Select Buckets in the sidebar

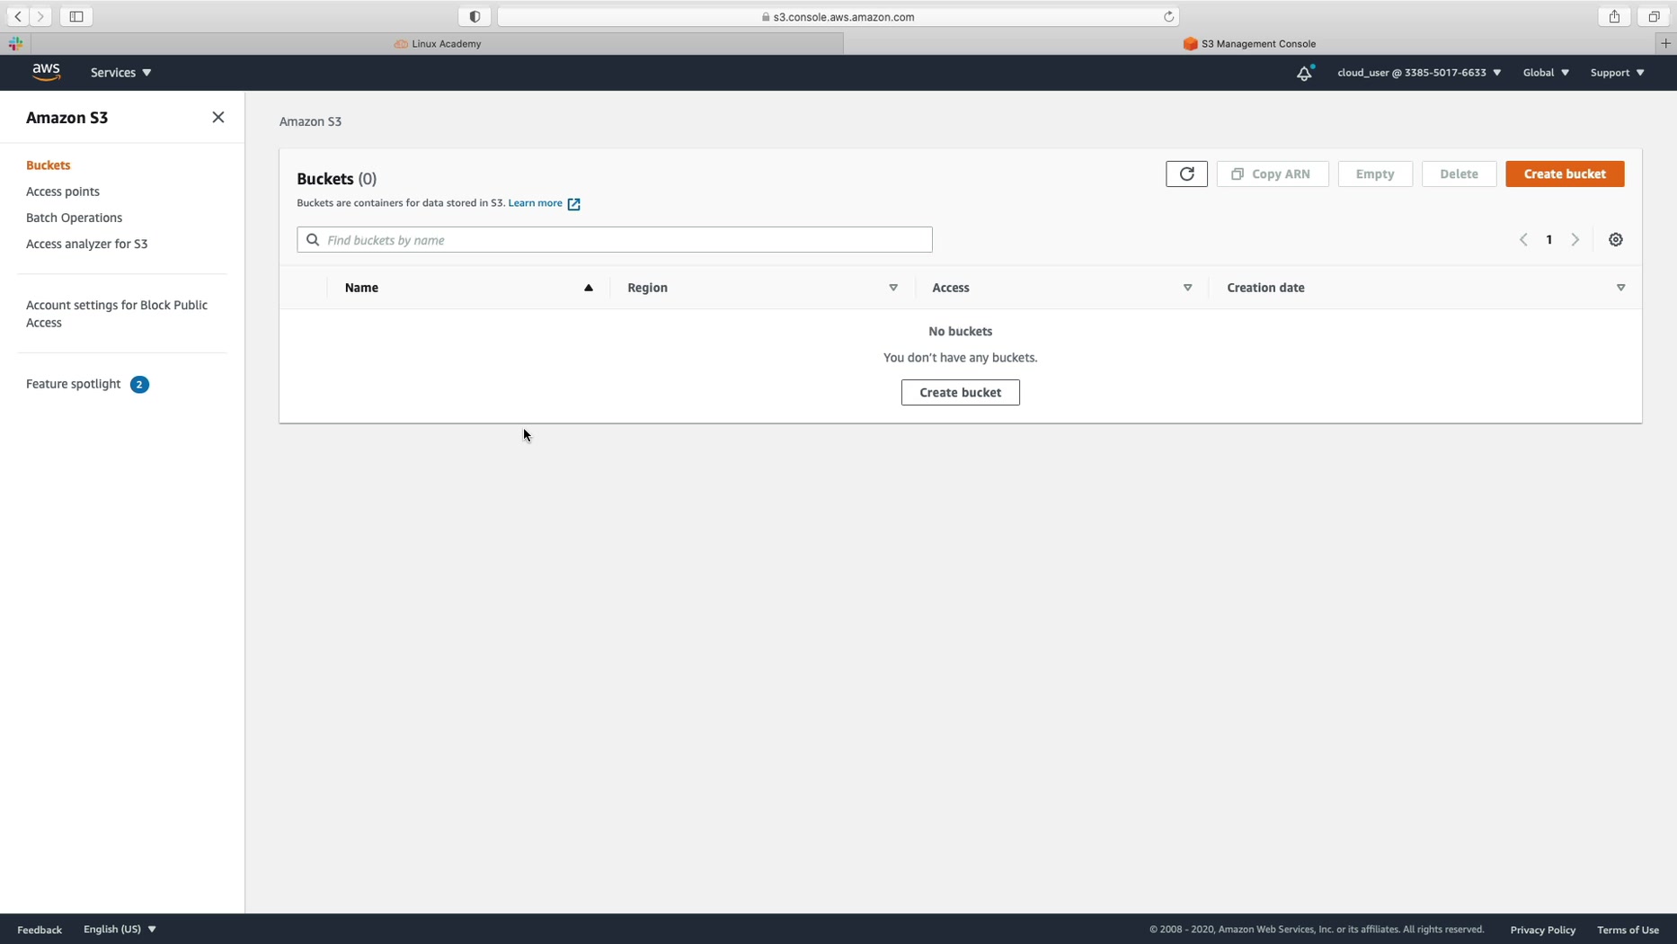[49, 165]
